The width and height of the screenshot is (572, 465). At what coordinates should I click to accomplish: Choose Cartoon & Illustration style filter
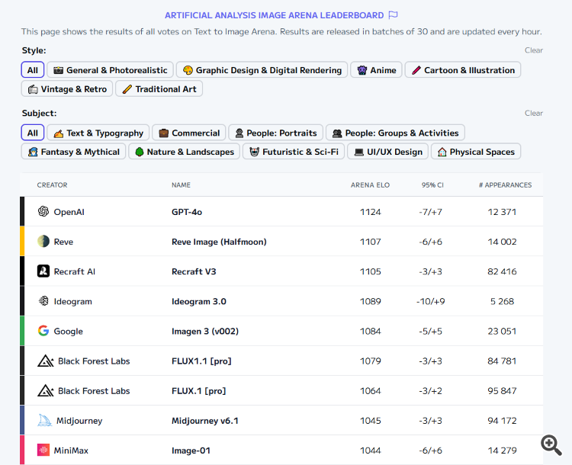click(x=463, y=69)
